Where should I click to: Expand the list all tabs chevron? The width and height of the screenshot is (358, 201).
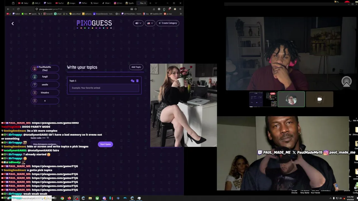(x=156, y=3)
